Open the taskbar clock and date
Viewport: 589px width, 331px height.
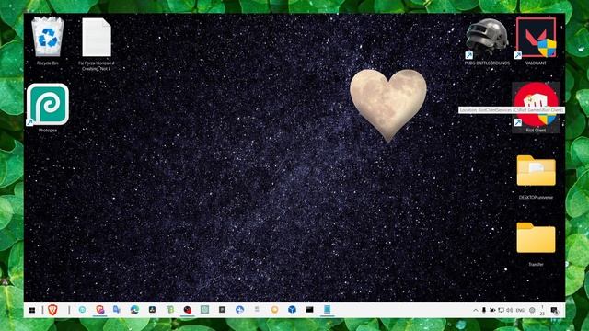coord(542,310)
